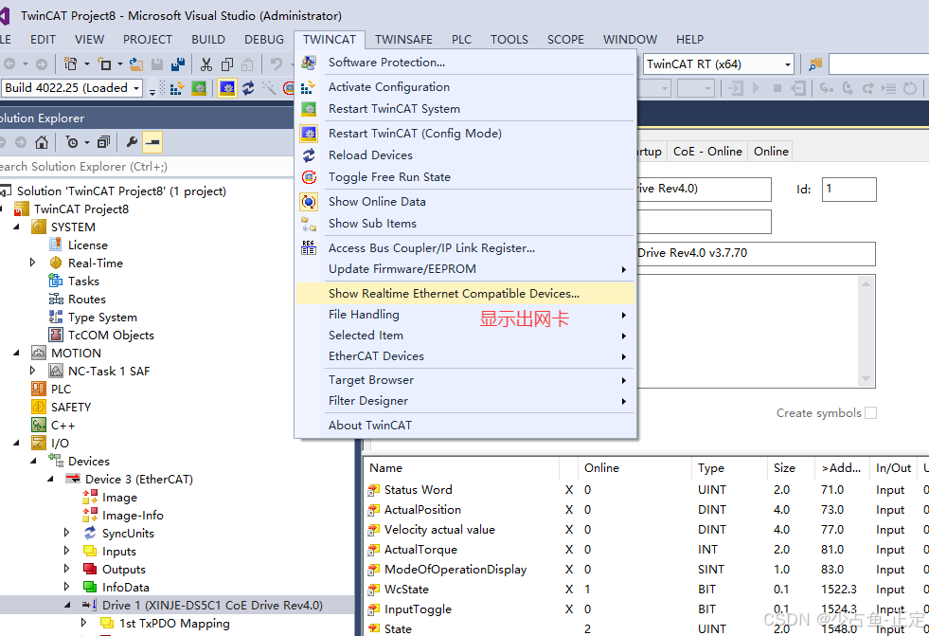
Task: Click the Scan wand toolbar icon
Action: (269, 88)
